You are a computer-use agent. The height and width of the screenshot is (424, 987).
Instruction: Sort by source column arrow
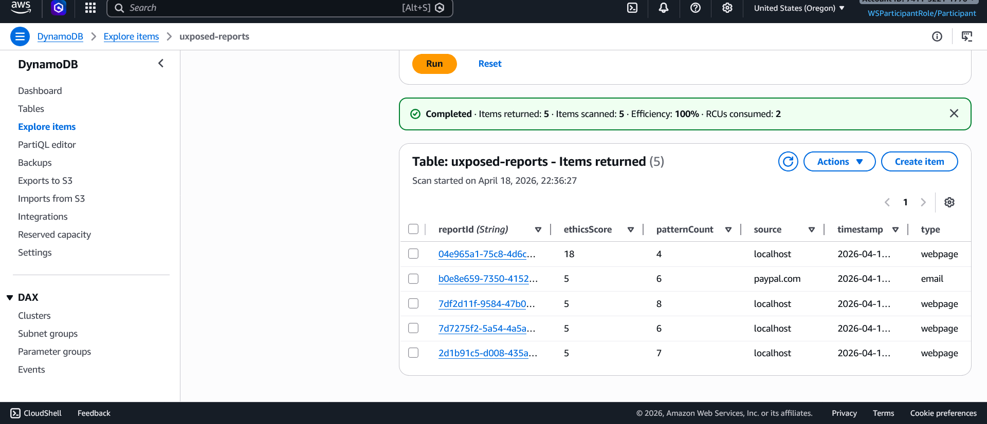click(x=812, y=229)
